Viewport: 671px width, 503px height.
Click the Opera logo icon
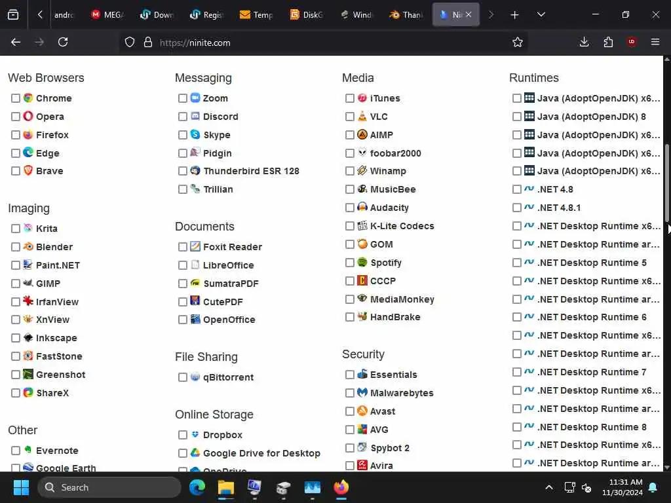click(x=28, y=117)
